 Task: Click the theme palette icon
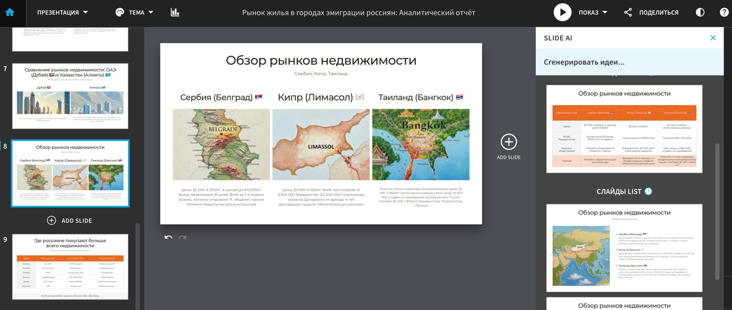(120, 13)
